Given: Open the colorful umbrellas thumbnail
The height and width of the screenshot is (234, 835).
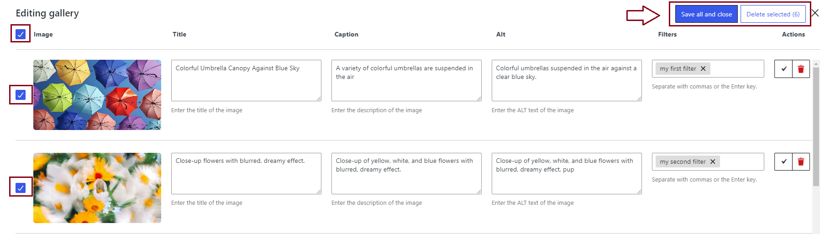Looking at the screenshot, I should pos(97,95).
